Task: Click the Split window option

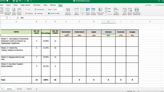Action: click(x=108, y=9)
